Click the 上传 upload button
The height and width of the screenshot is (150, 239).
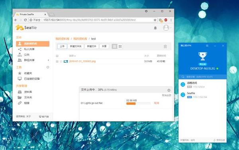62,46
